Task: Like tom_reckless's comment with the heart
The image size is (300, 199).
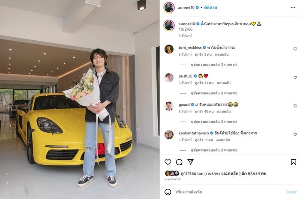Action: pyautogui.click(x=295, y=49)
